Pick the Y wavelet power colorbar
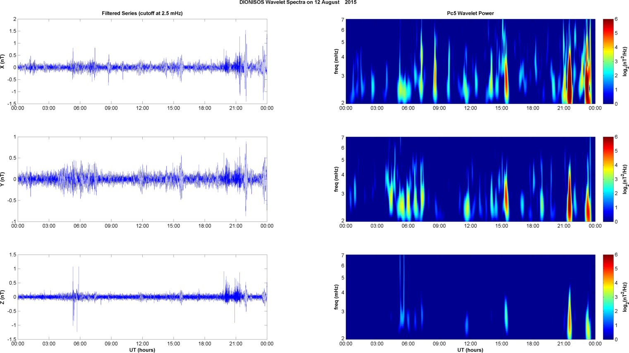The width and height of the screenshot is (629, 353). coord(608,179)
